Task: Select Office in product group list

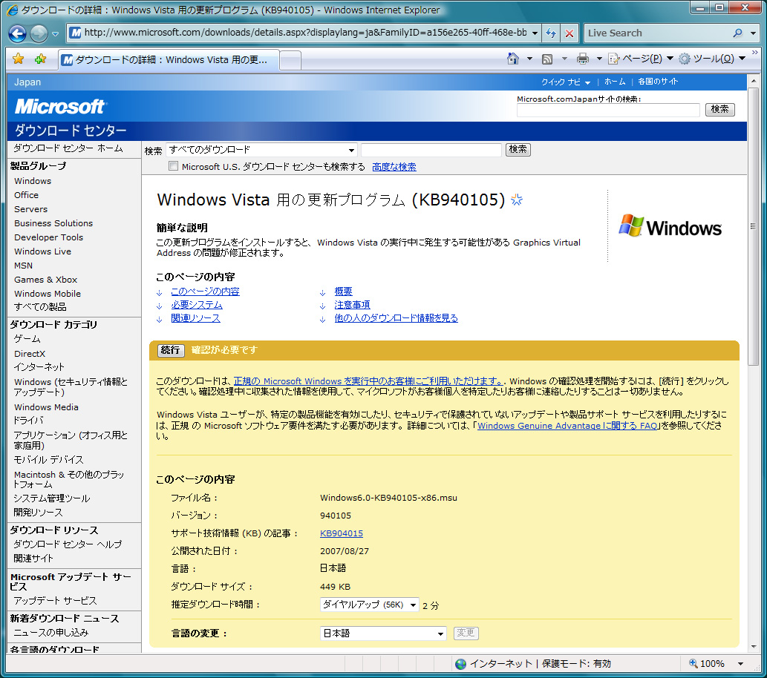Action: tap(27, 195)
